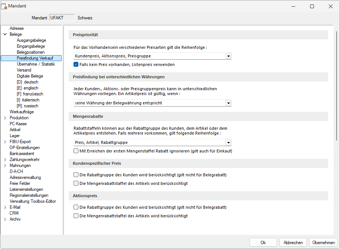The height and width of the screenshot is (249, 340).
Task: Check Mengenrabattstaffel option under Aktionspreis
Action: [x=76, y=216]
